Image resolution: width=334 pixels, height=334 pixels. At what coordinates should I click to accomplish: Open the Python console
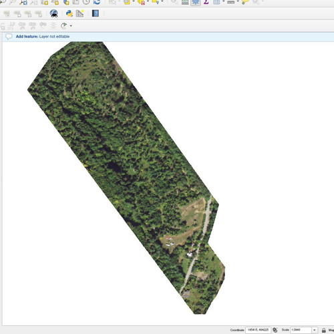tap(69, 13)
